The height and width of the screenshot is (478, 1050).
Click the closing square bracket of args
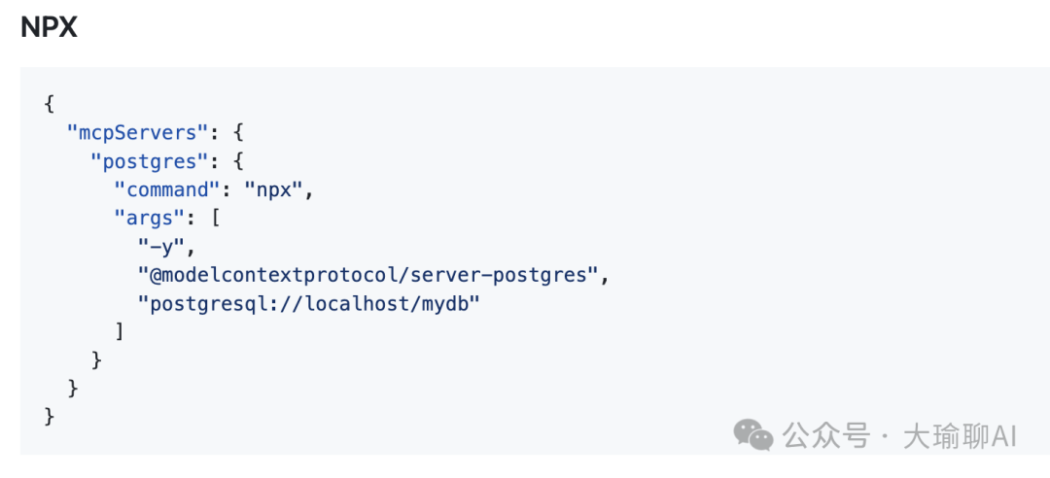pyautogui.click(x=121, y=332)
